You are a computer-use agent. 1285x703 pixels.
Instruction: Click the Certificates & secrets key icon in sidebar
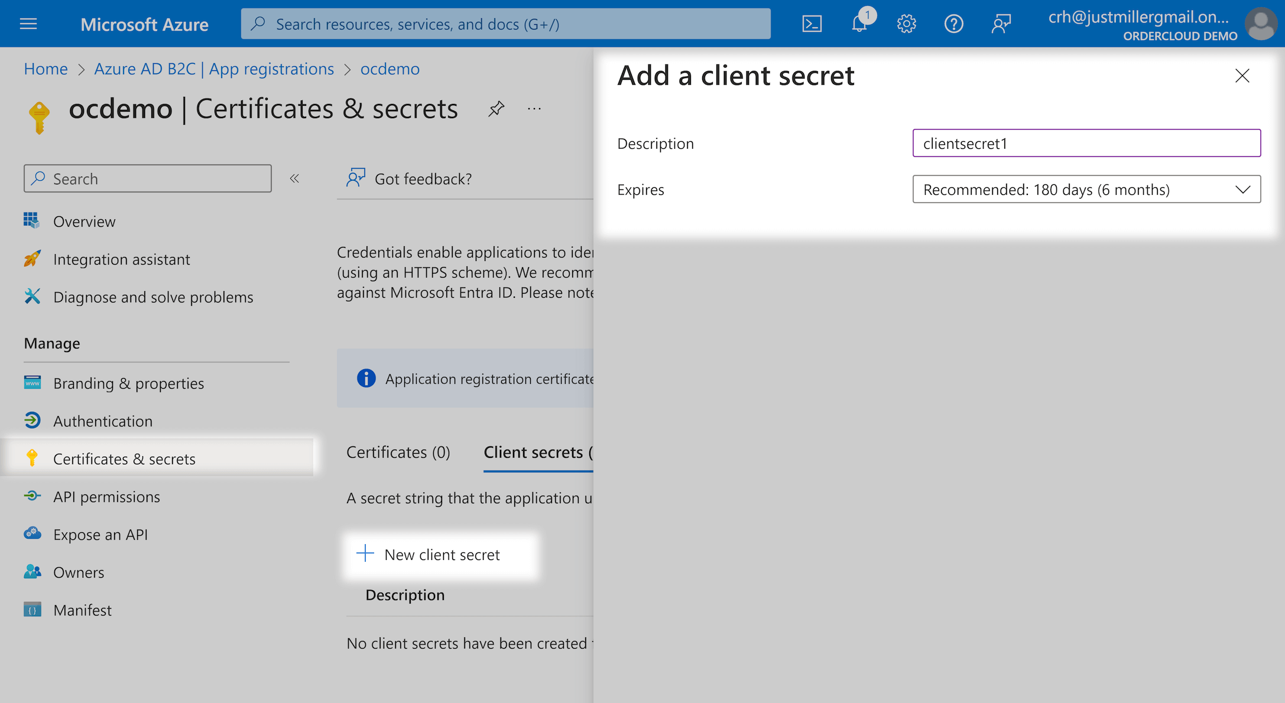(32, 458)
